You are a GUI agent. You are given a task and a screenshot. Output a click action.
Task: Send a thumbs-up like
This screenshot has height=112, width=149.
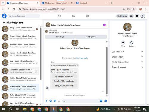pos(105,101)
